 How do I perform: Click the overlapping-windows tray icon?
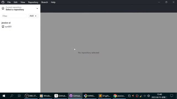point(129,96)
